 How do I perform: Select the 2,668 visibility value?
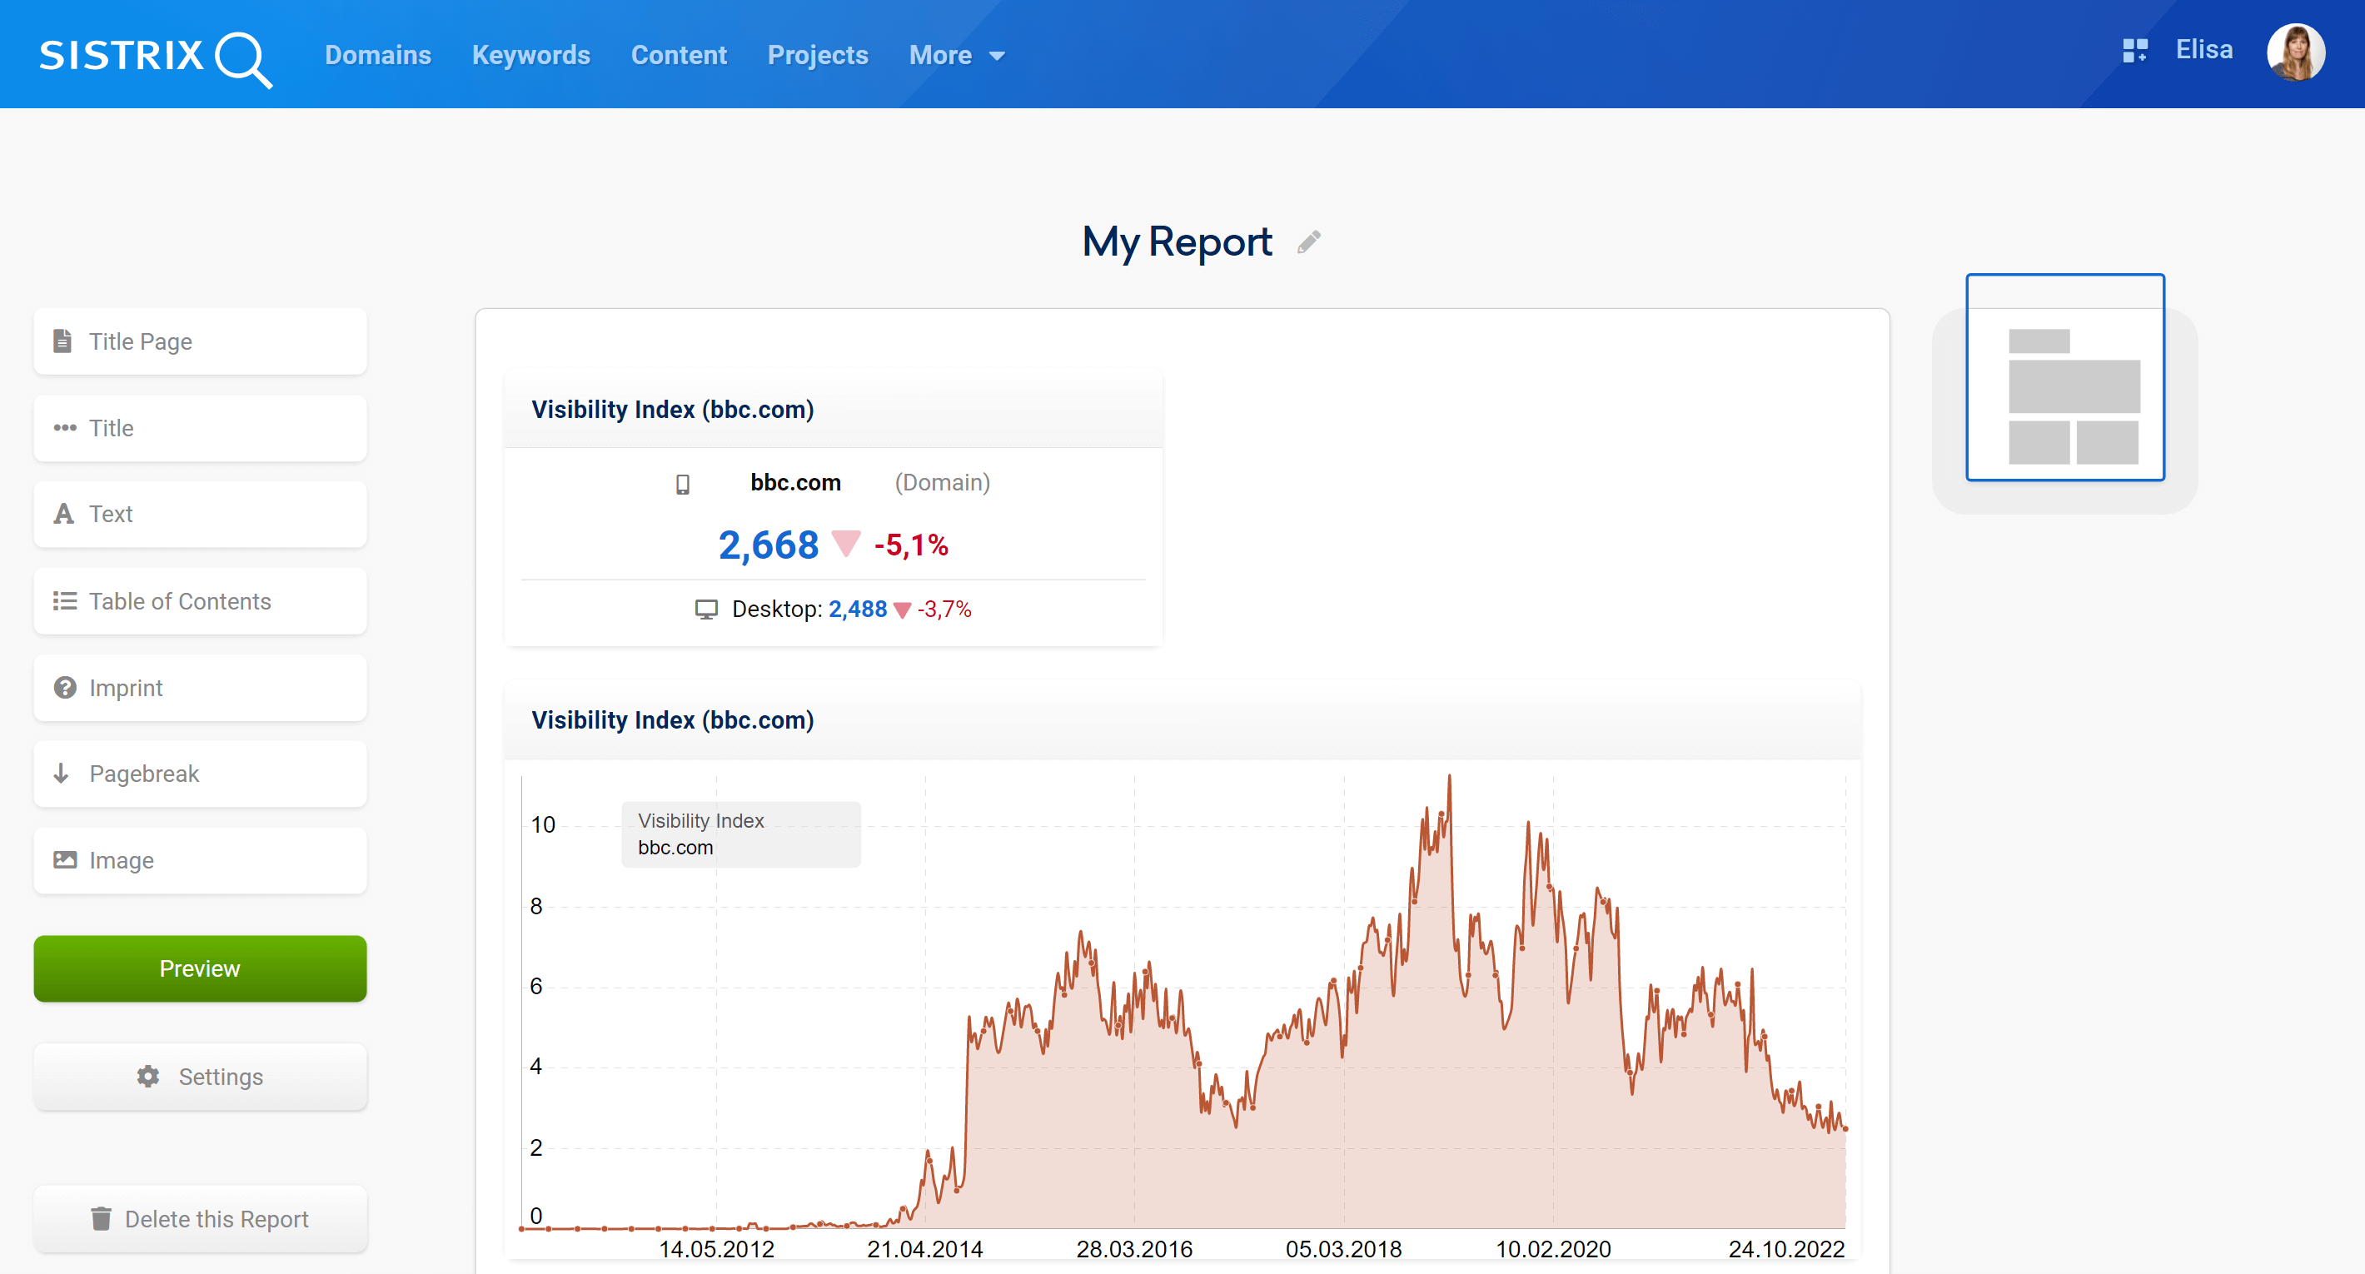[x=768, y=545]
